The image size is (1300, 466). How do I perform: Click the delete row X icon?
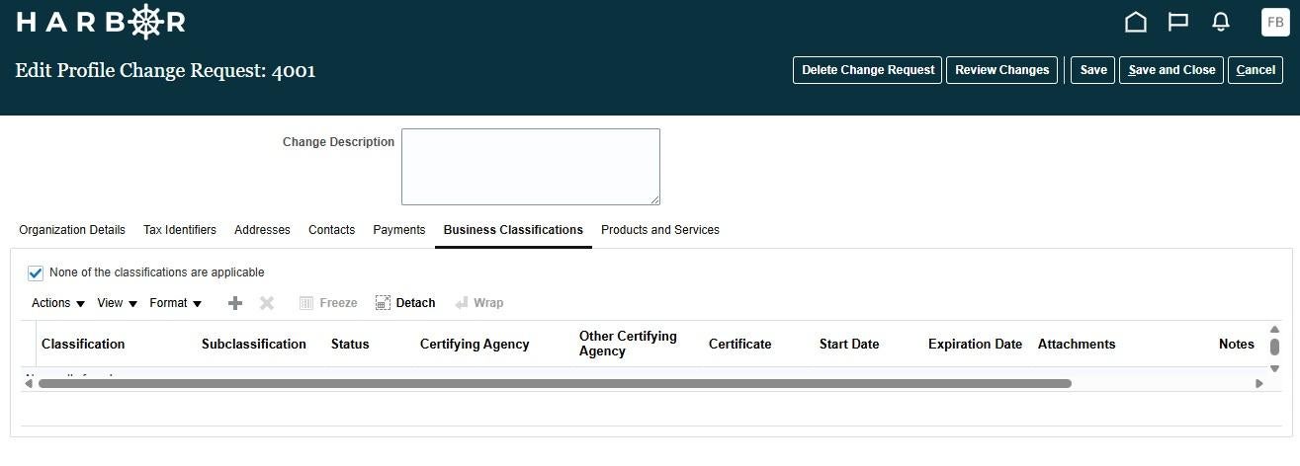(267, 303)
